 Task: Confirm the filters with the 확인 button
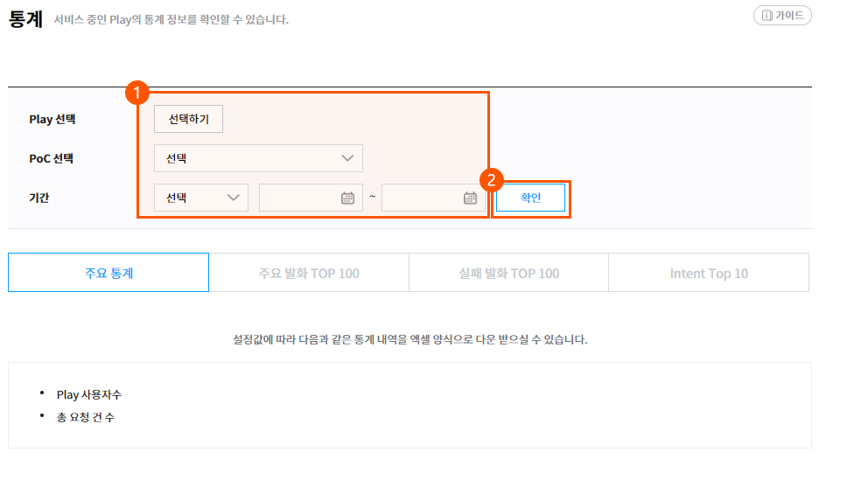pyautogui.click(x=531, y=198)
